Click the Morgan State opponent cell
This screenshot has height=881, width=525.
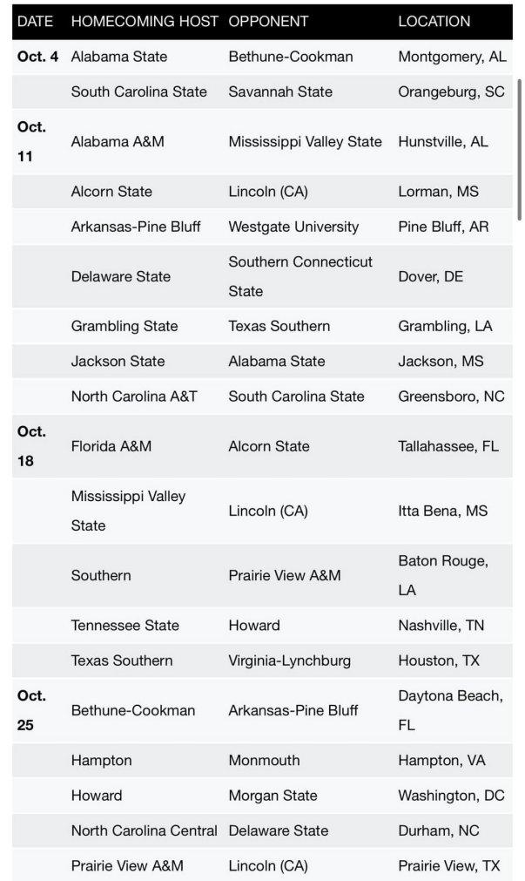point(273,796)
